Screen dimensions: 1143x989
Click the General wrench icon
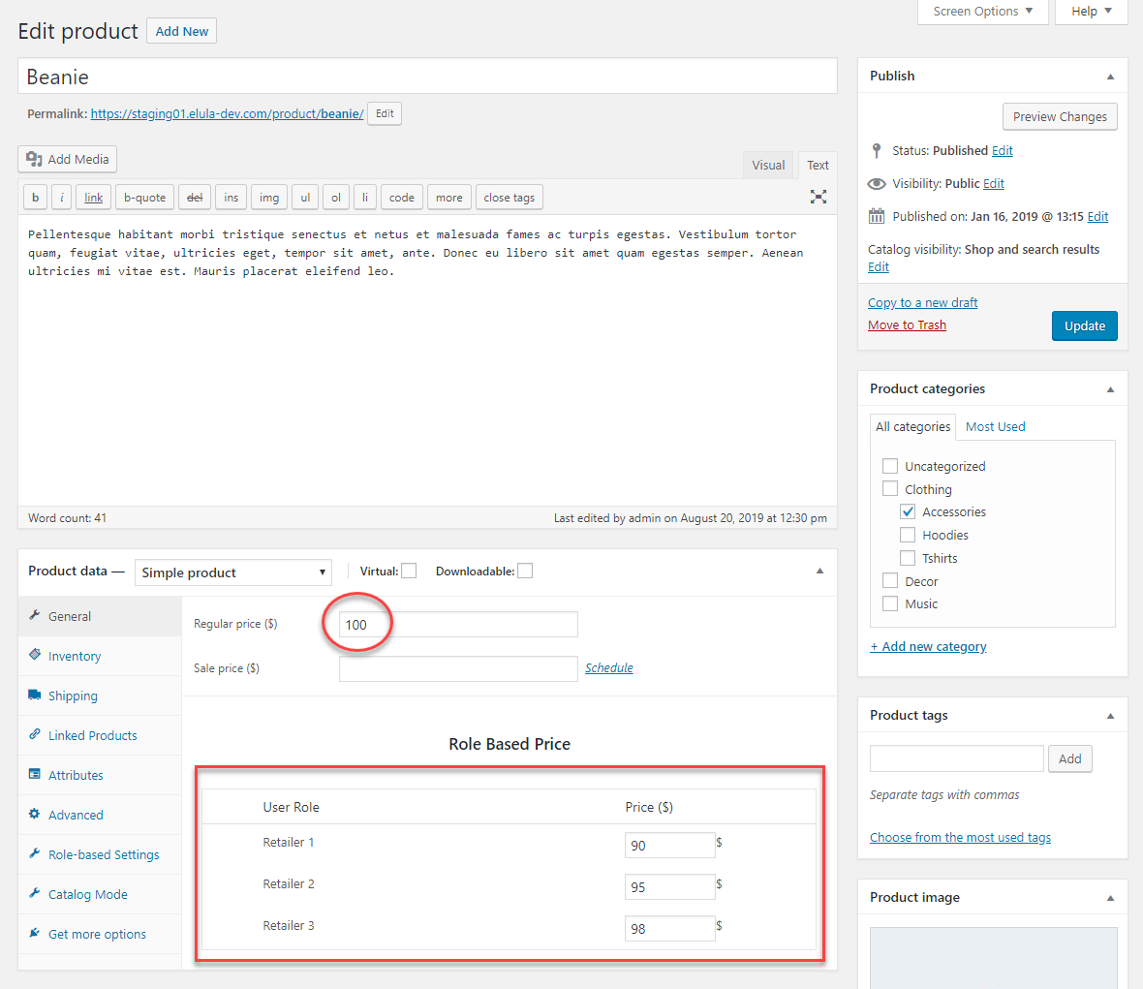[x=34, y=615]
